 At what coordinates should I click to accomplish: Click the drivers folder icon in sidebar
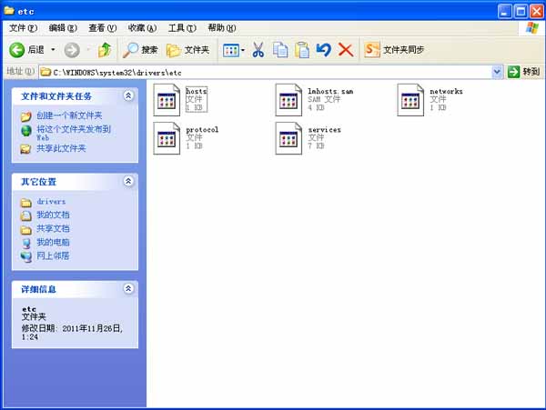click(26, 203)
